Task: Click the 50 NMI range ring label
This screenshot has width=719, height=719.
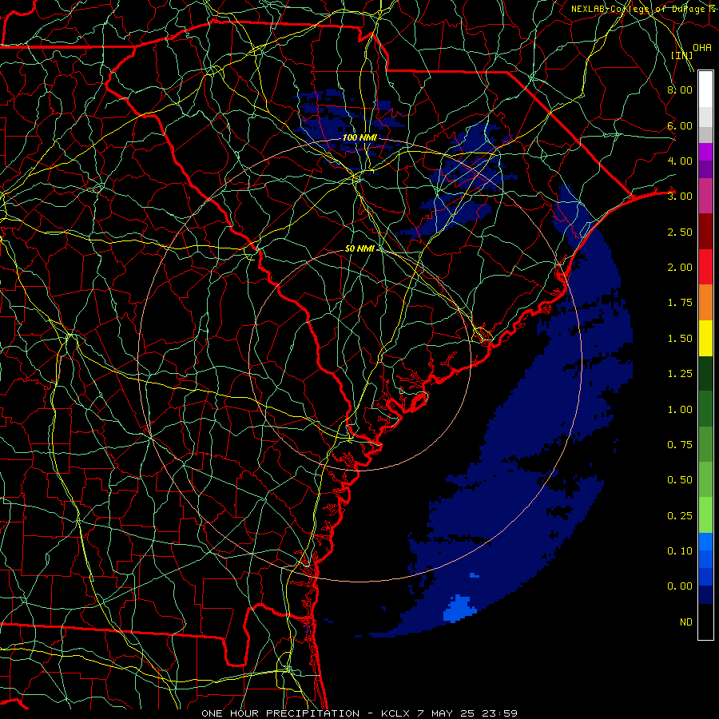Action: [359, 248]
